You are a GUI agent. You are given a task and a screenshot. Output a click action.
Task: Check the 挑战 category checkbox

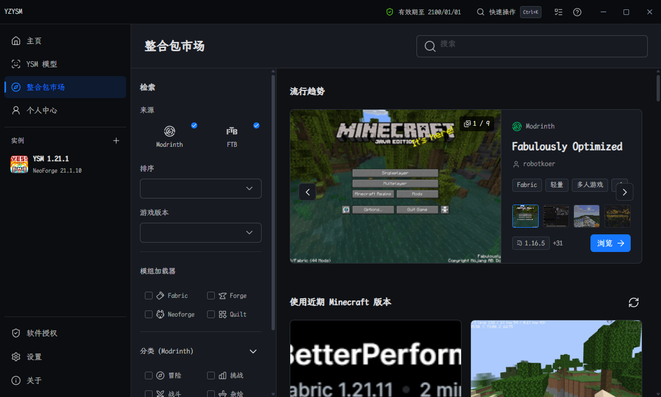tap(211, 375)
